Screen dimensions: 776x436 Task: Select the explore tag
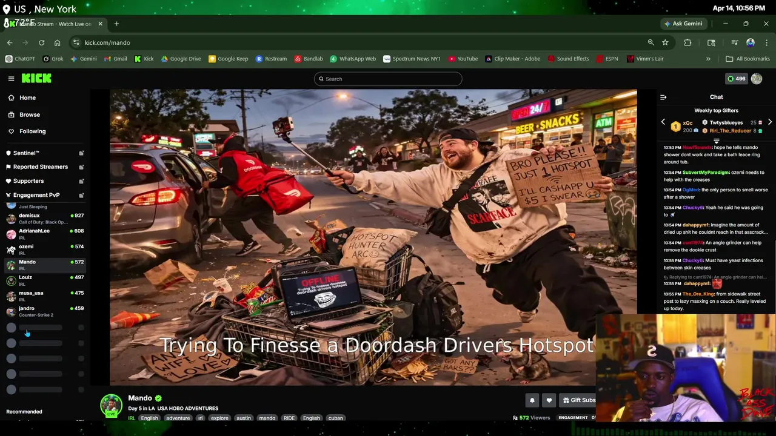pos(219,418)
